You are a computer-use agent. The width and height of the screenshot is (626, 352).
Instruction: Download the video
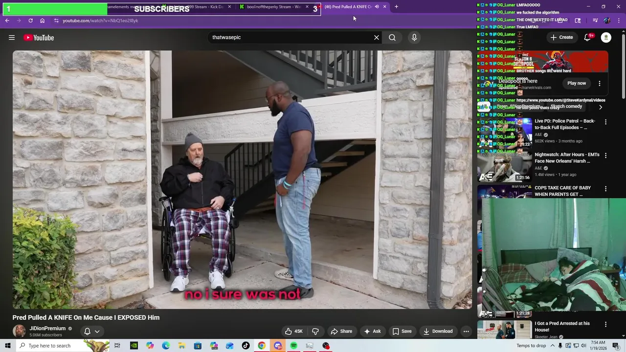click(438, 331)
